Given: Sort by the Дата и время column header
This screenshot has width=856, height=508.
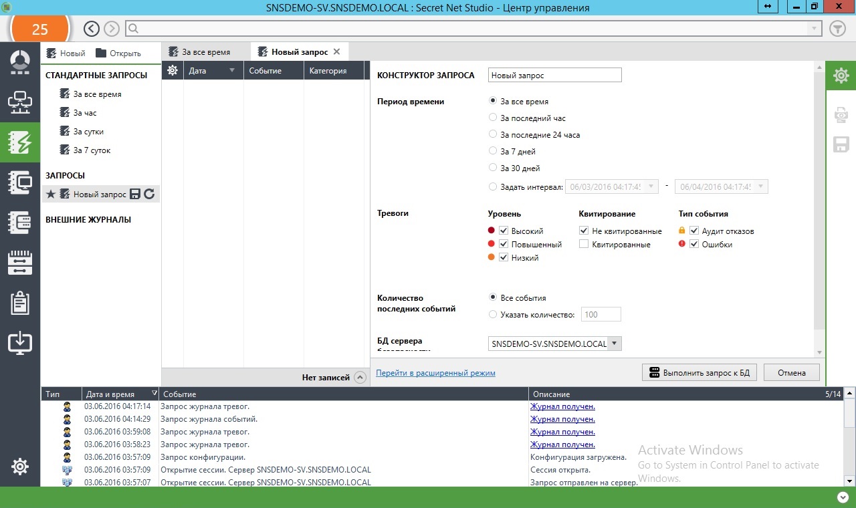Looking at the screenshot, I should pyautogui.click(x=120, y=394).
